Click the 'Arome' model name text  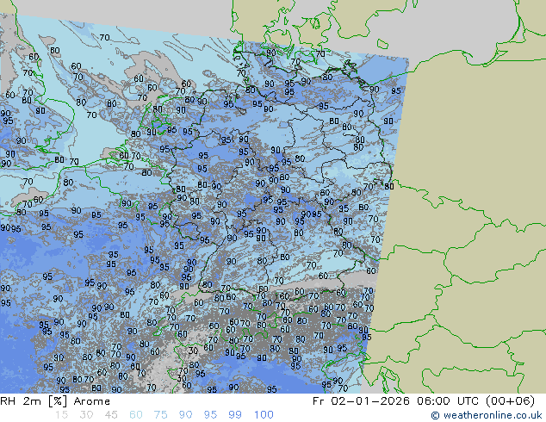(x=92, y=401)
